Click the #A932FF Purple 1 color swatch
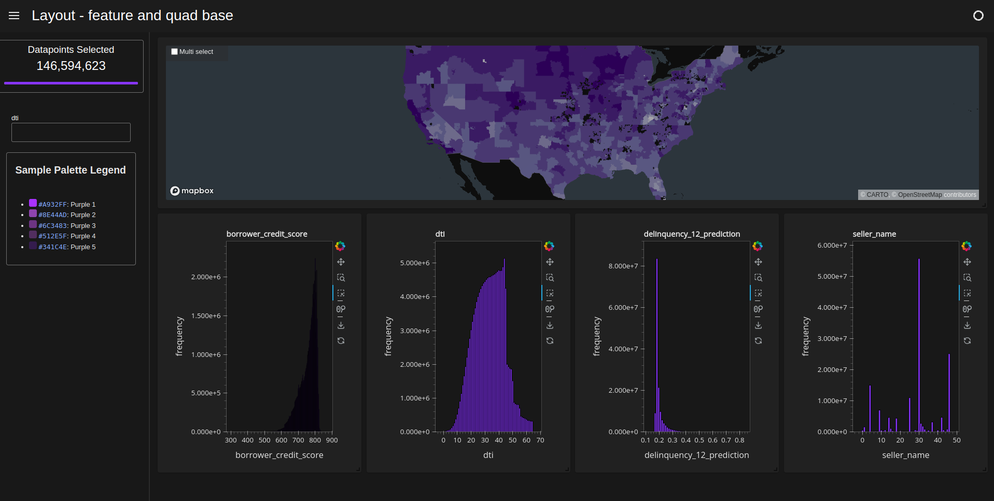Viewport: 994px width, 501px height. tap(33, 203)
